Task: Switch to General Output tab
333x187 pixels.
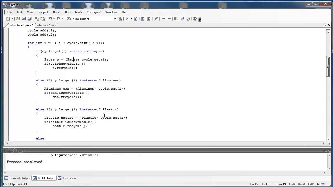Action: coord(17,178)
